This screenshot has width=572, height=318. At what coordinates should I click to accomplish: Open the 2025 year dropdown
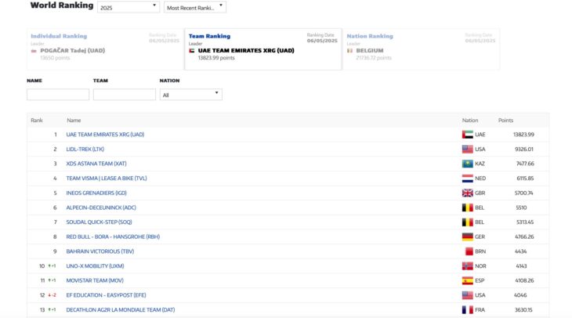[x=128, y=7]
